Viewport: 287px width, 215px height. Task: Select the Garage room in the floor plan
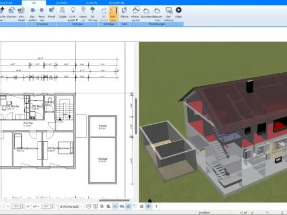(x=103, y=160)
